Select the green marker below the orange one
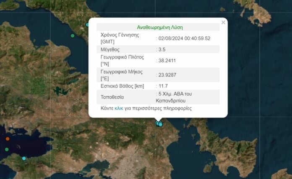Viewport: 292px width, 179px height. 7,149
